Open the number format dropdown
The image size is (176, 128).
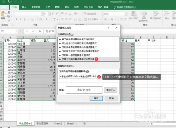pyautogui.click(x=126, y=14)
